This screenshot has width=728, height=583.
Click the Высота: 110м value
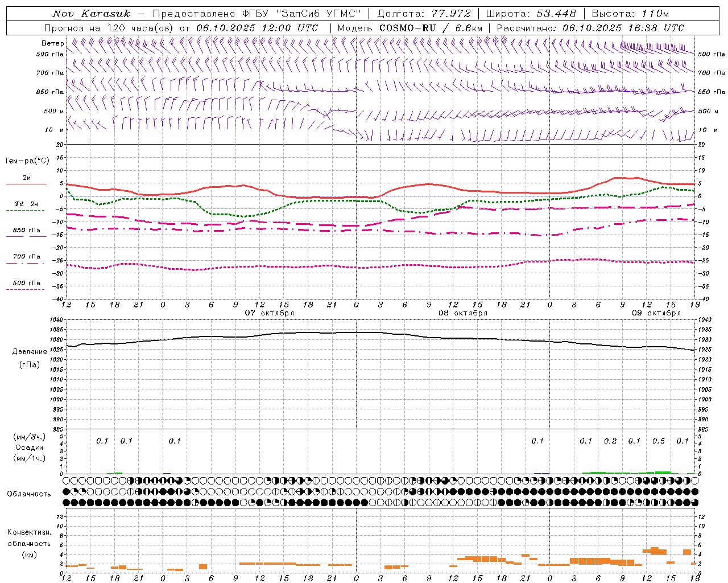[x=630, y=14]
